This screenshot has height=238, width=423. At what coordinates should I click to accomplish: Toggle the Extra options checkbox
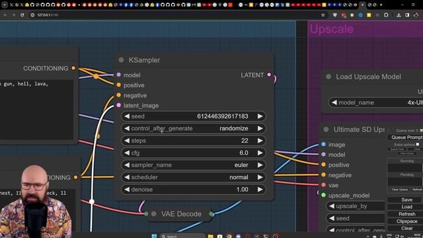pos(418,144)
